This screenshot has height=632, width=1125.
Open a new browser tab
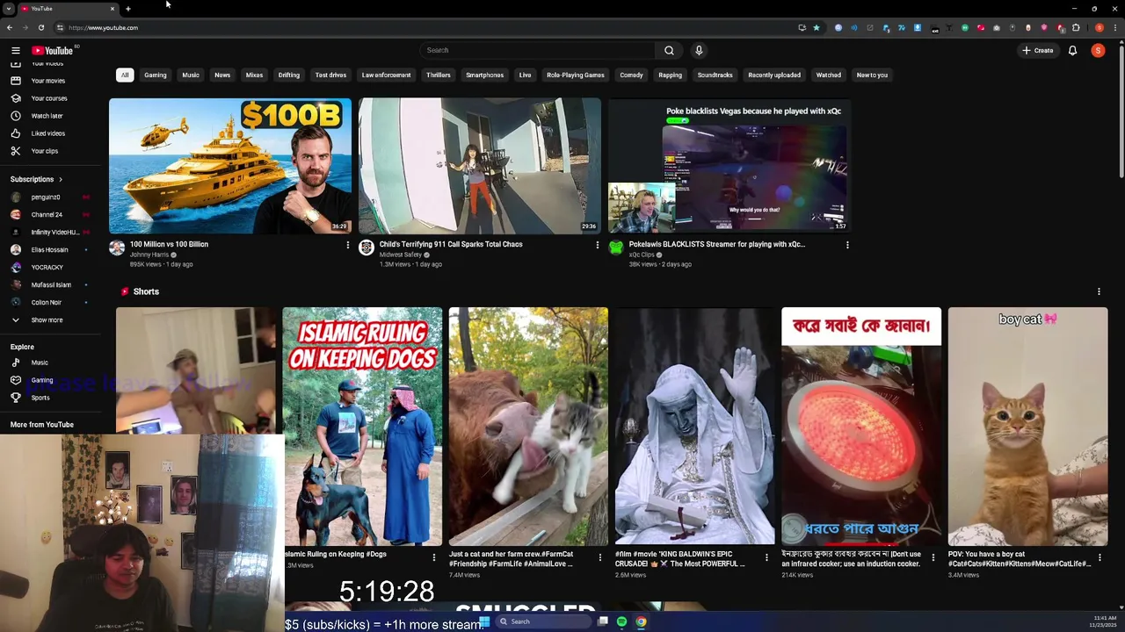[x=128, y=9]
